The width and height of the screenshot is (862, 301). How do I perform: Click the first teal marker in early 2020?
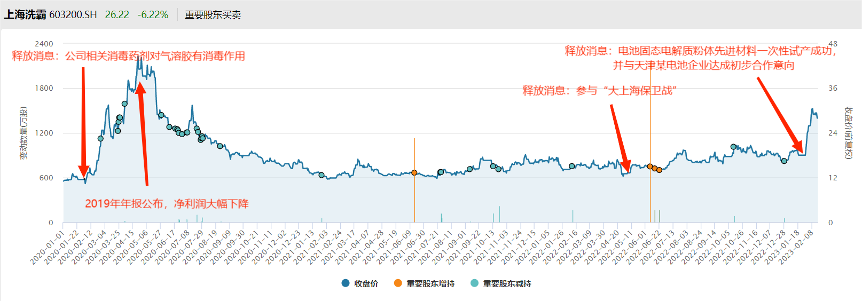click(x=100, y=139)
